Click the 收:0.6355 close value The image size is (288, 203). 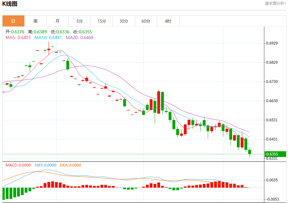pos(82,32)
